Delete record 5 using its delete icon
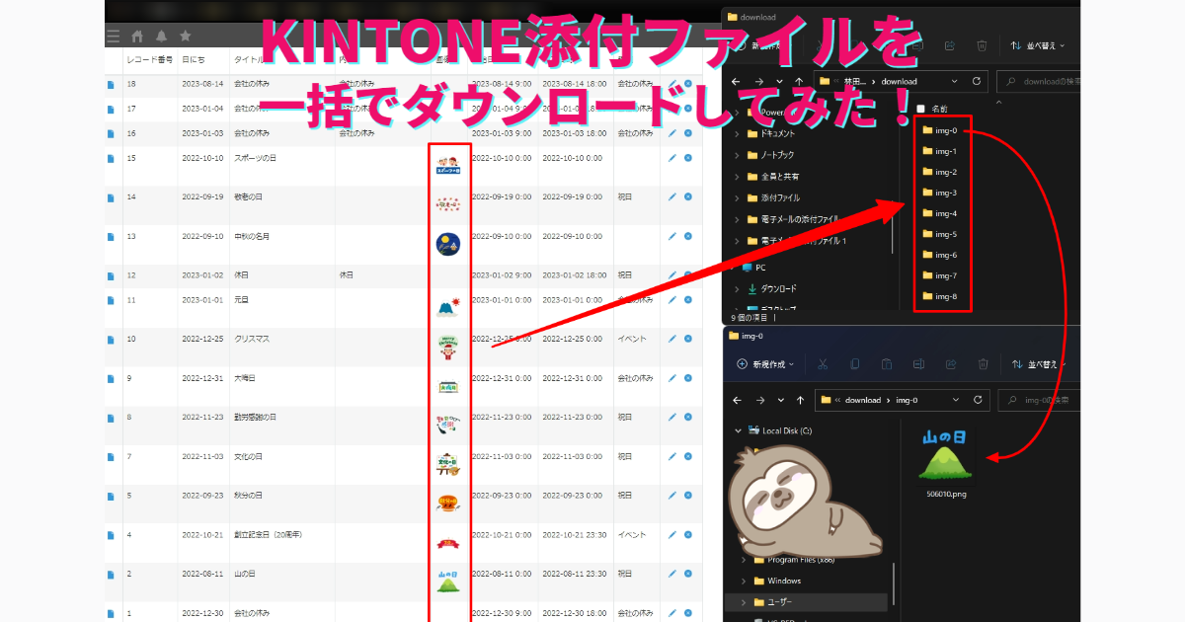Viewport: 1185px width, 622px height. tap(688, 496)
